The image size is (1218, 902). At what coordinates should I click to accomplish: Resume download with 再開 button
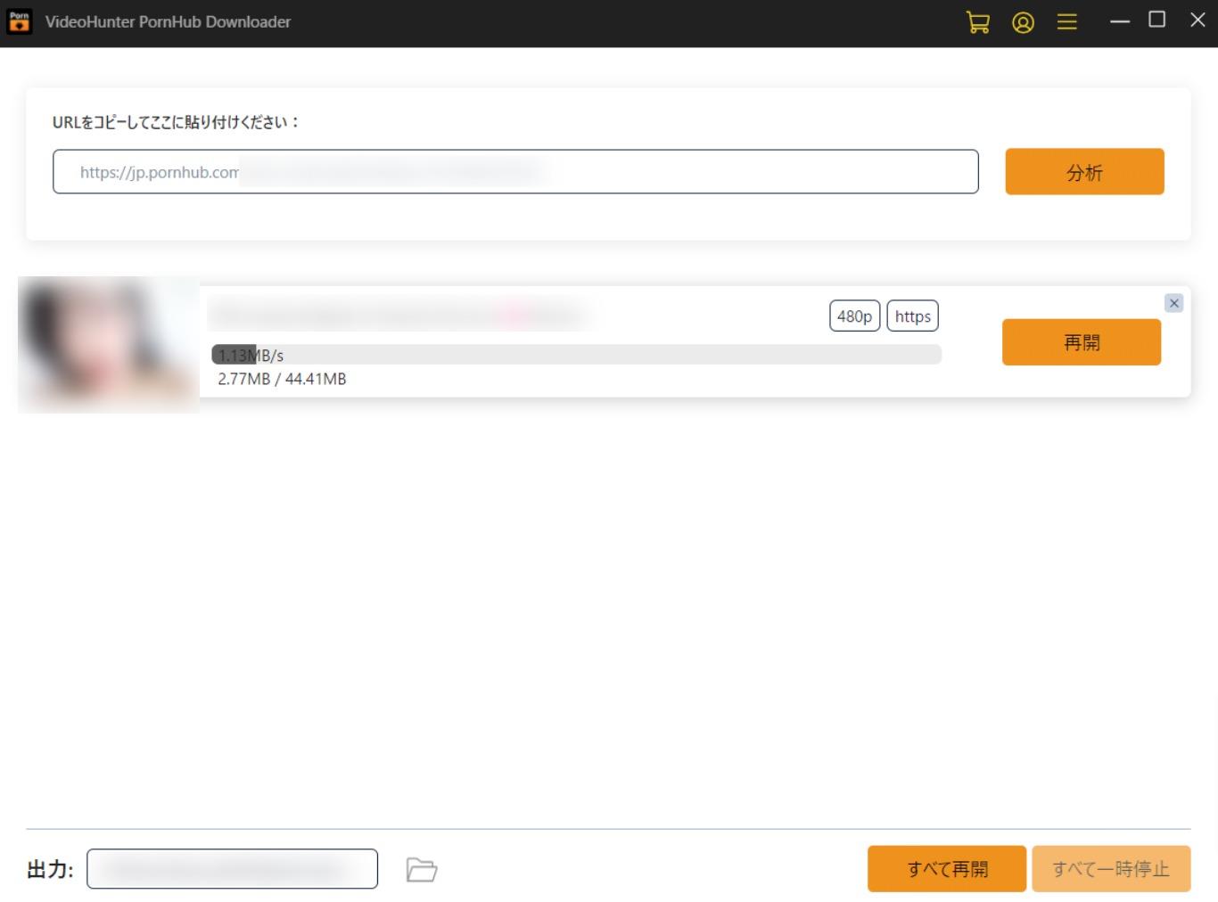pos(1082,342)
